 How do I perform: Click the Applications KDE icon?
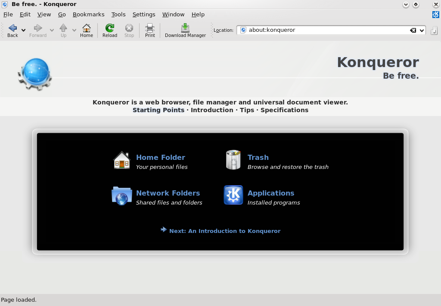233,195
